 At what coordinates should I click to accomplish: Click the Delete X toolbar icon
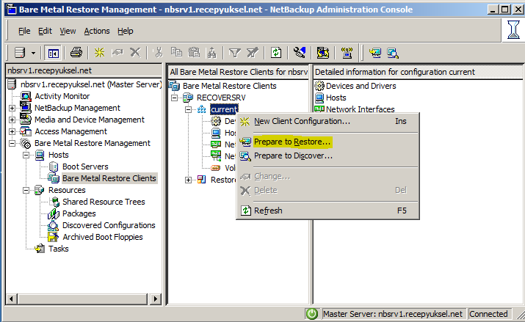[135, 52]
